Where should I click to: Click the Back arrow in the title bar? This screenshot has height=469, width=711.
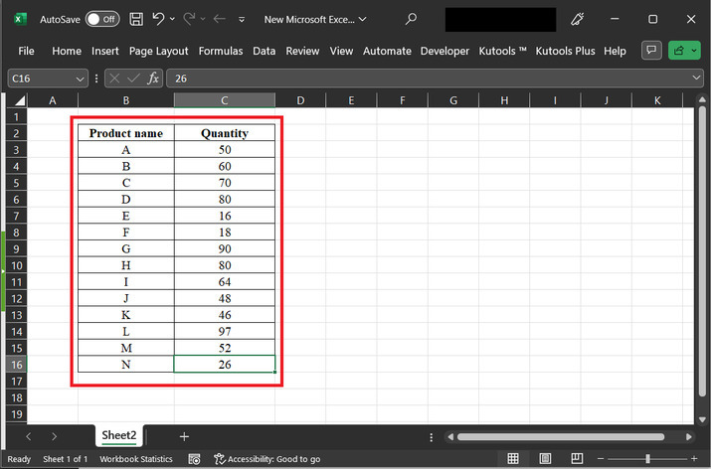(x=220, y=19)
